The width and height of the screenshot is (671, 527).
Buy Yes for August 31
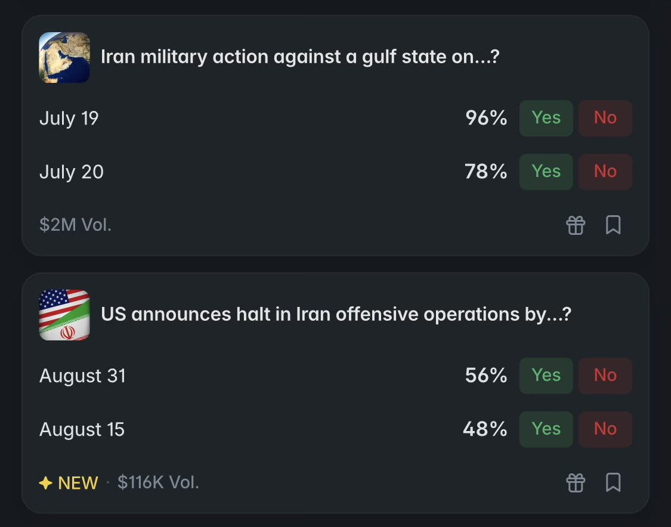pyautogui.click(x=546, y=376)
